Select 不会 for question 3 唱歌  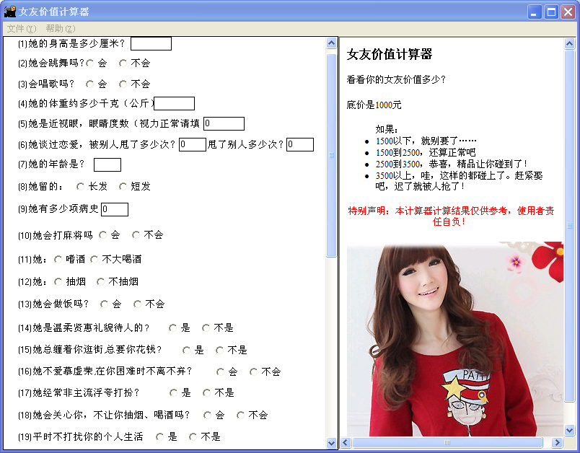point(123,84)
